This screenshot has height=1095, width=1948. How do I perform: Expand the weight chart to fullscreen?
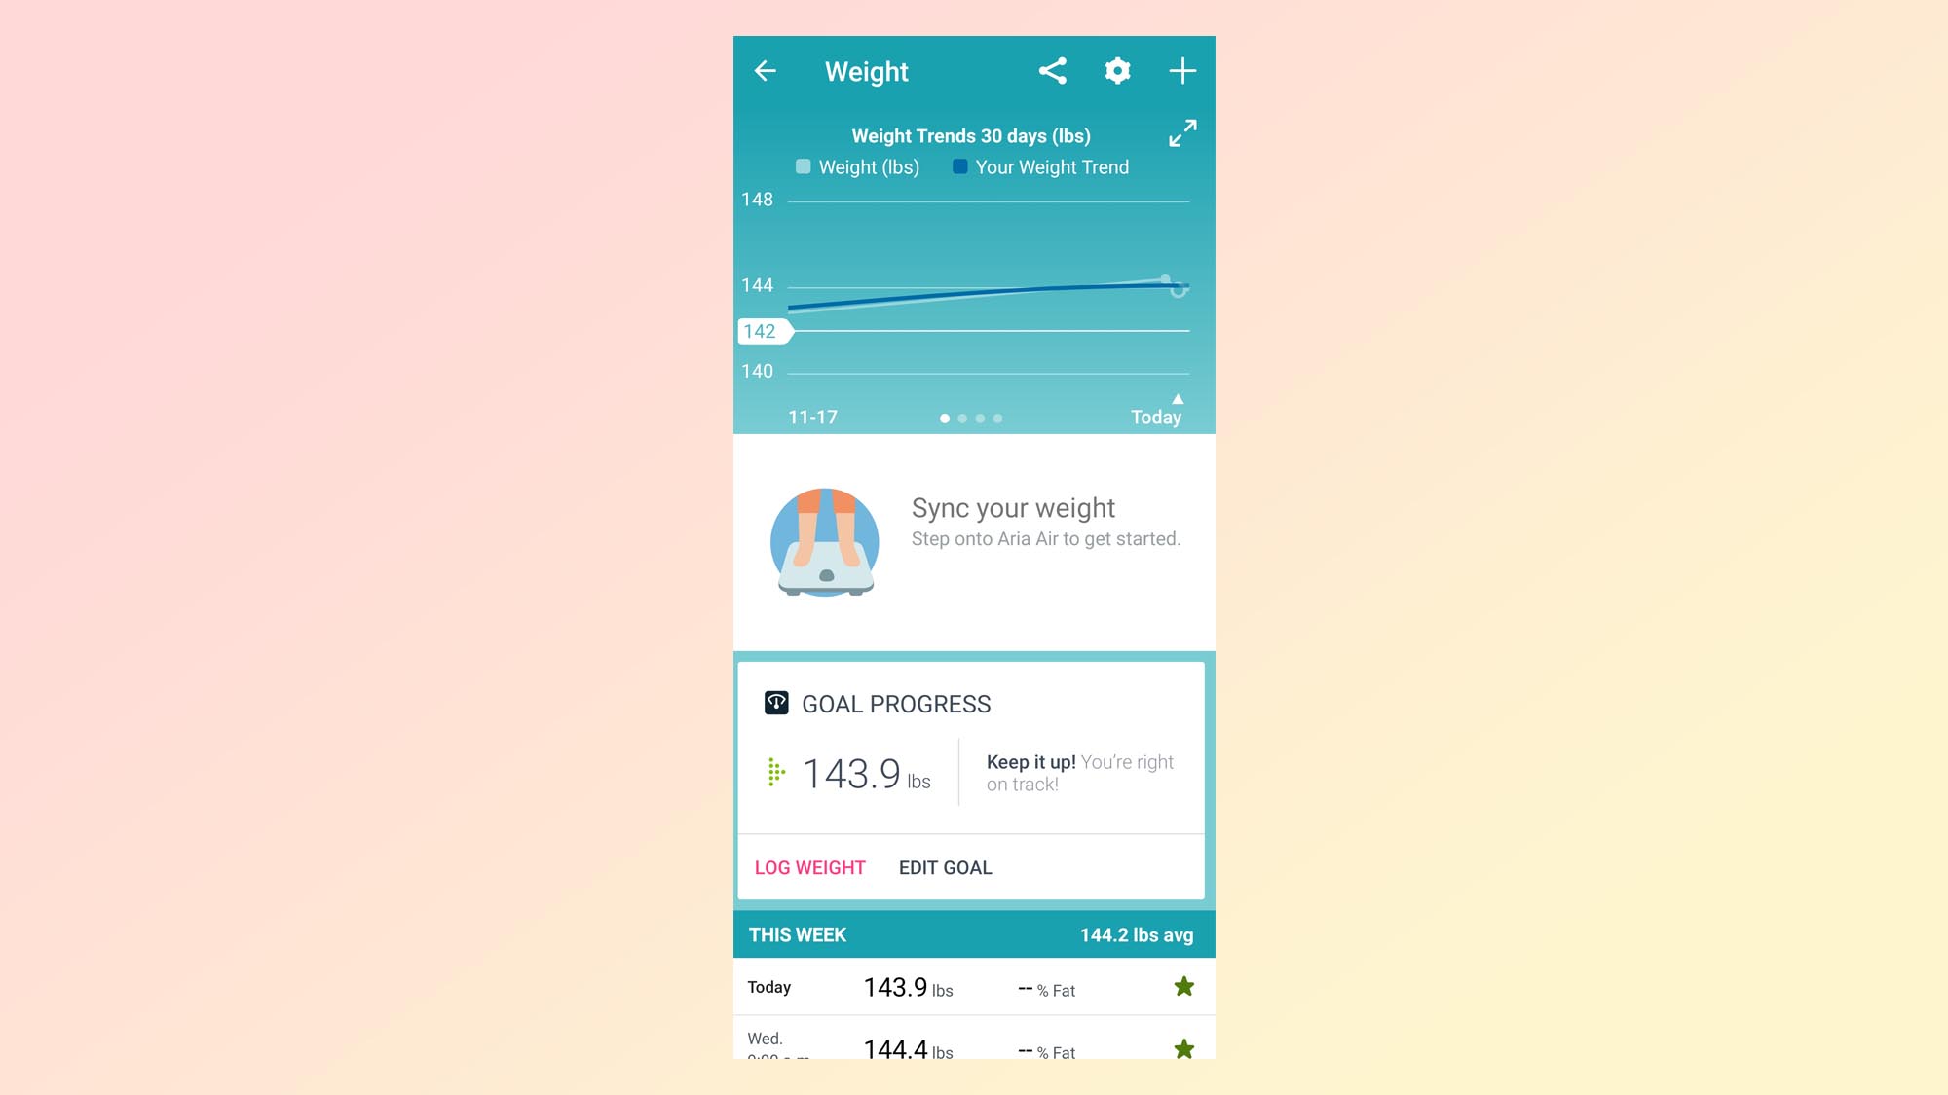tap(1180, 133)
